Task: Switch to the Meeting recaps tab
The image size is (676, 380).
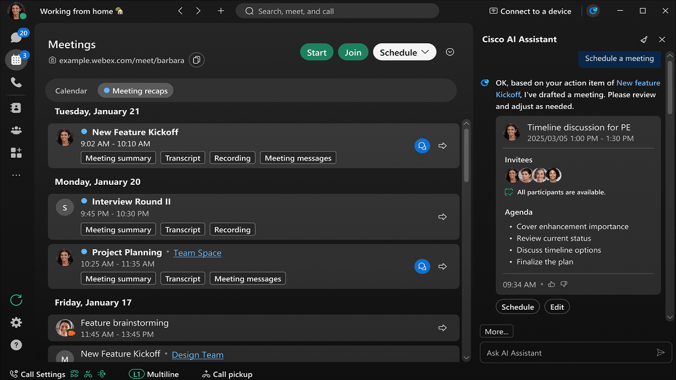Action: tap(136, 91)
